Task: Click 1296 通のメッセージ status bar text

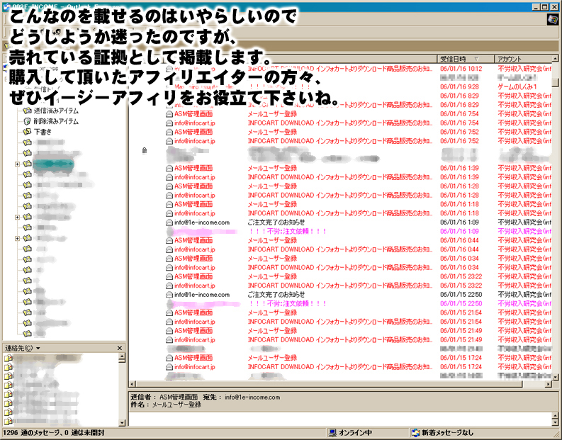Action: [53, 433]
